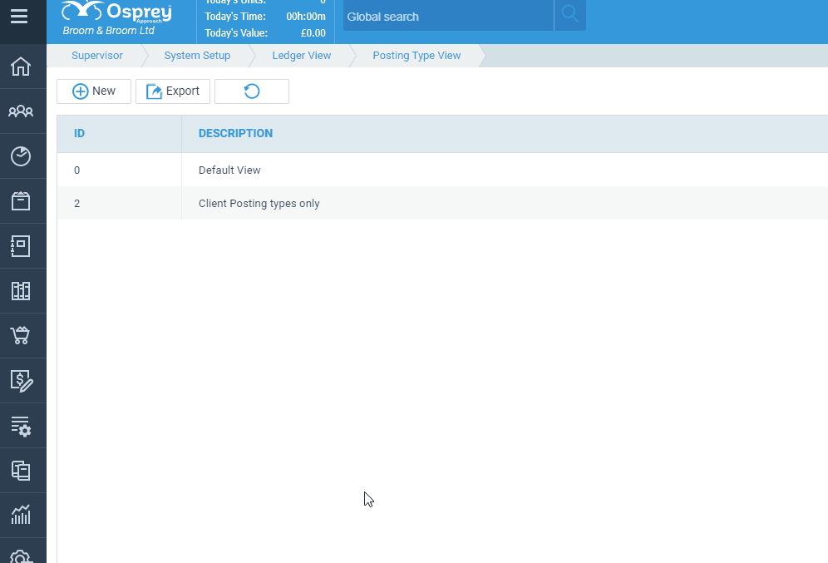Export the posting type view list
Viewport: 828px width, 563px height.
point(173,91)
